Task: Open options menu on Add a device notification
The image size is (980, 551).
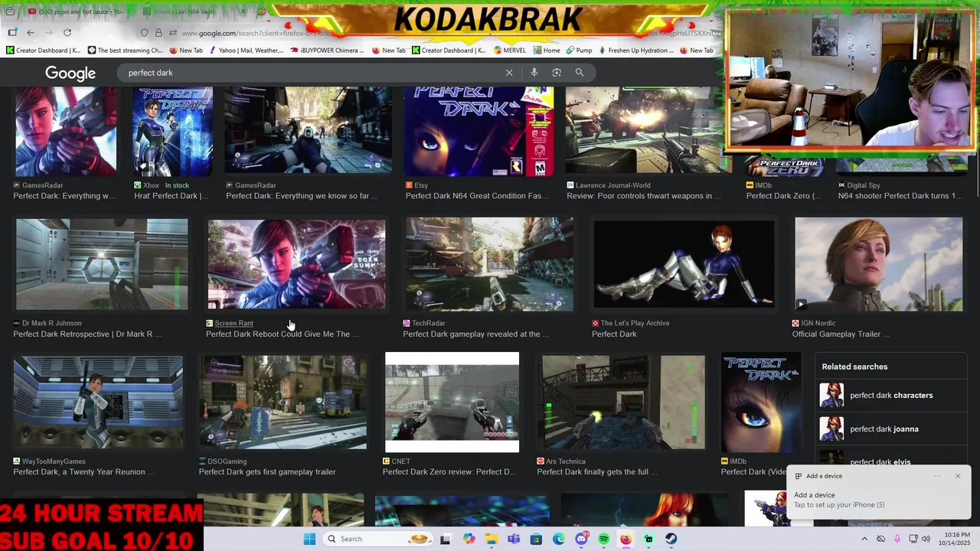Action: pyautogui.click(x=937, y=476)
